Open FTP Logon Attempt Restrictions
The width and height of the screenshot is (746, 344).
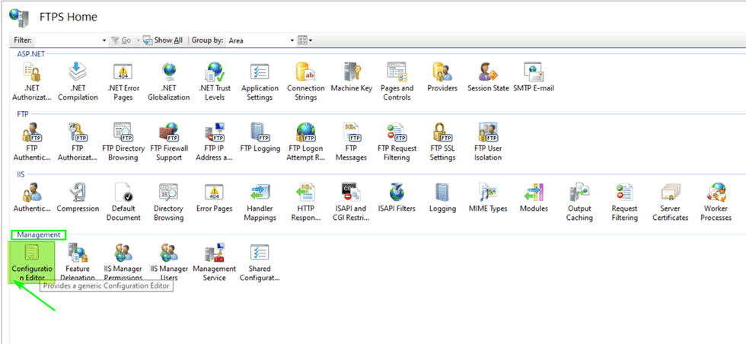click(x=305, y=142)
